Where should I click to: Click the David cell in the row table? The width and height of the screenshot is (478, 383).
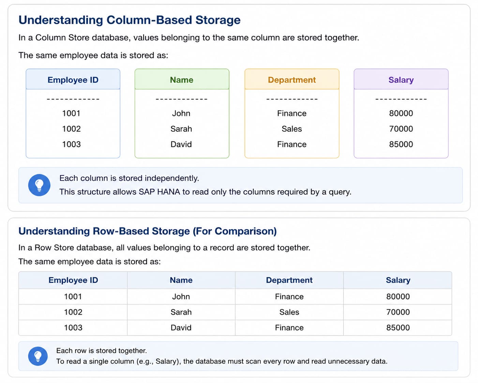pos(181,328)
